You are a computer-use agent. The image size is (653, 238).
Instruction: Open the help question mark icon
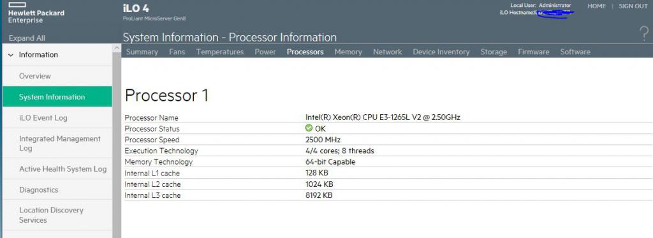(x=643, y=33)
